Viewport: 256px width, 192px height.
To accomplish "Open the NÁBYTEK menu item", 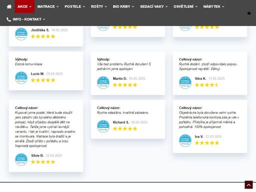I will tap(213, 6).
